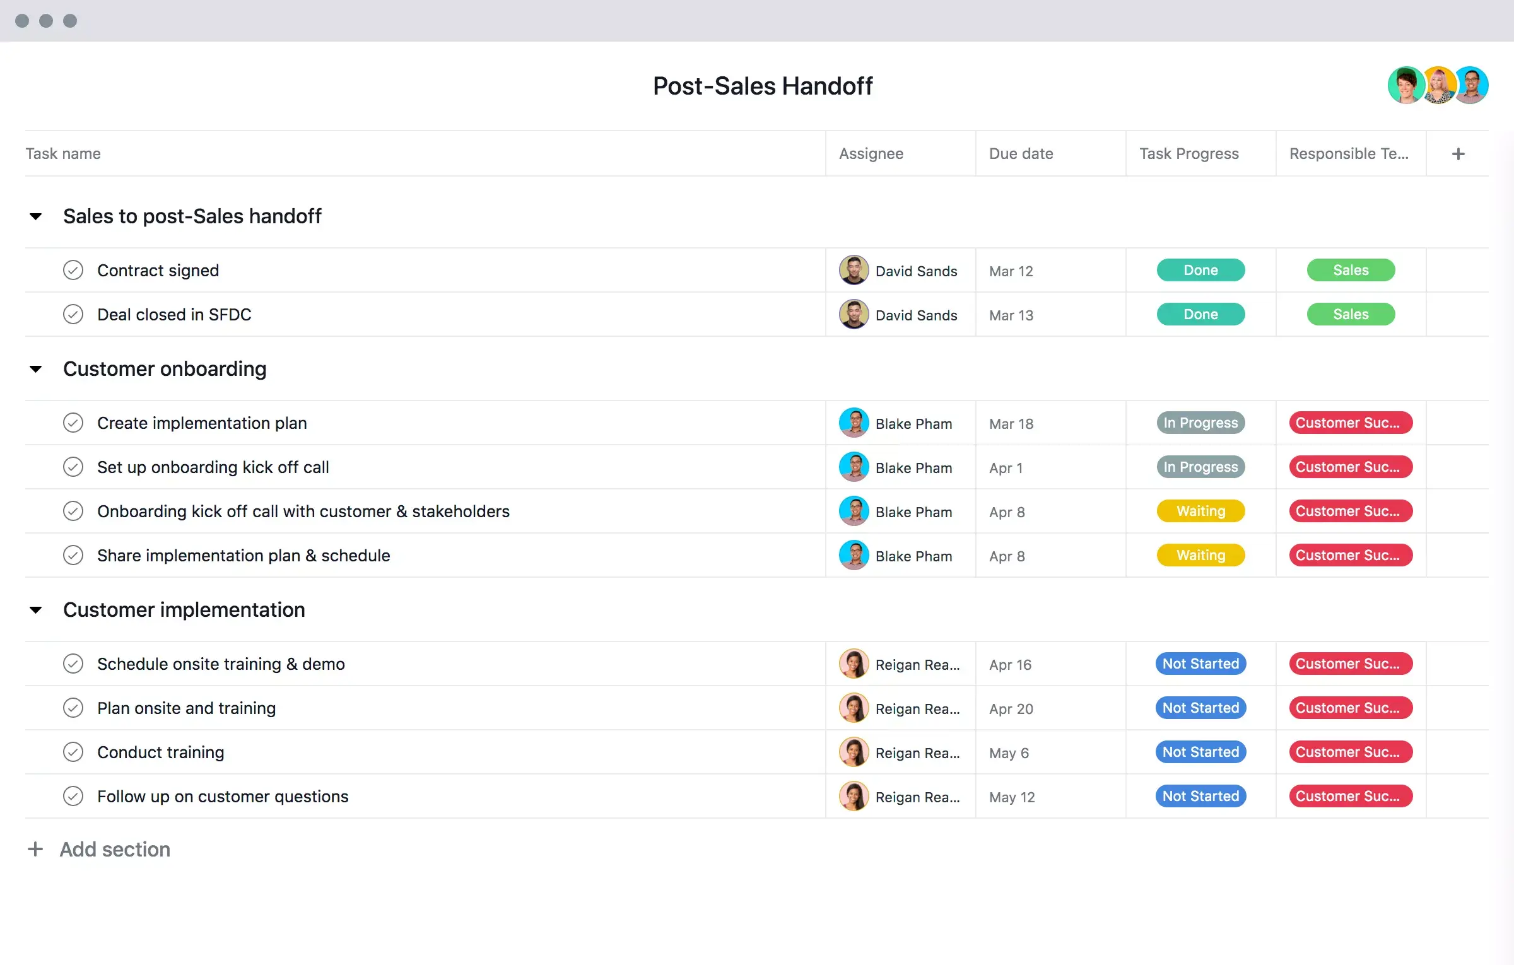Open the Due date column header menu
Image resolution: width=1514 pixels, height=965 pixels.
coord(1019,153)
